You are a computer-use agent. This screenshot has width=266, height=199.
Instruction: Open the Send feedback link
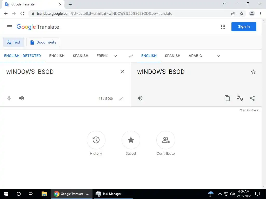(249, 110)
